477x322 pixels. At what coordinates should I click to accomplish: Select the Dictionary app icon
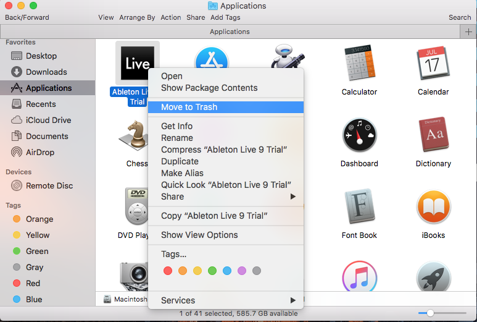(433, 136)
